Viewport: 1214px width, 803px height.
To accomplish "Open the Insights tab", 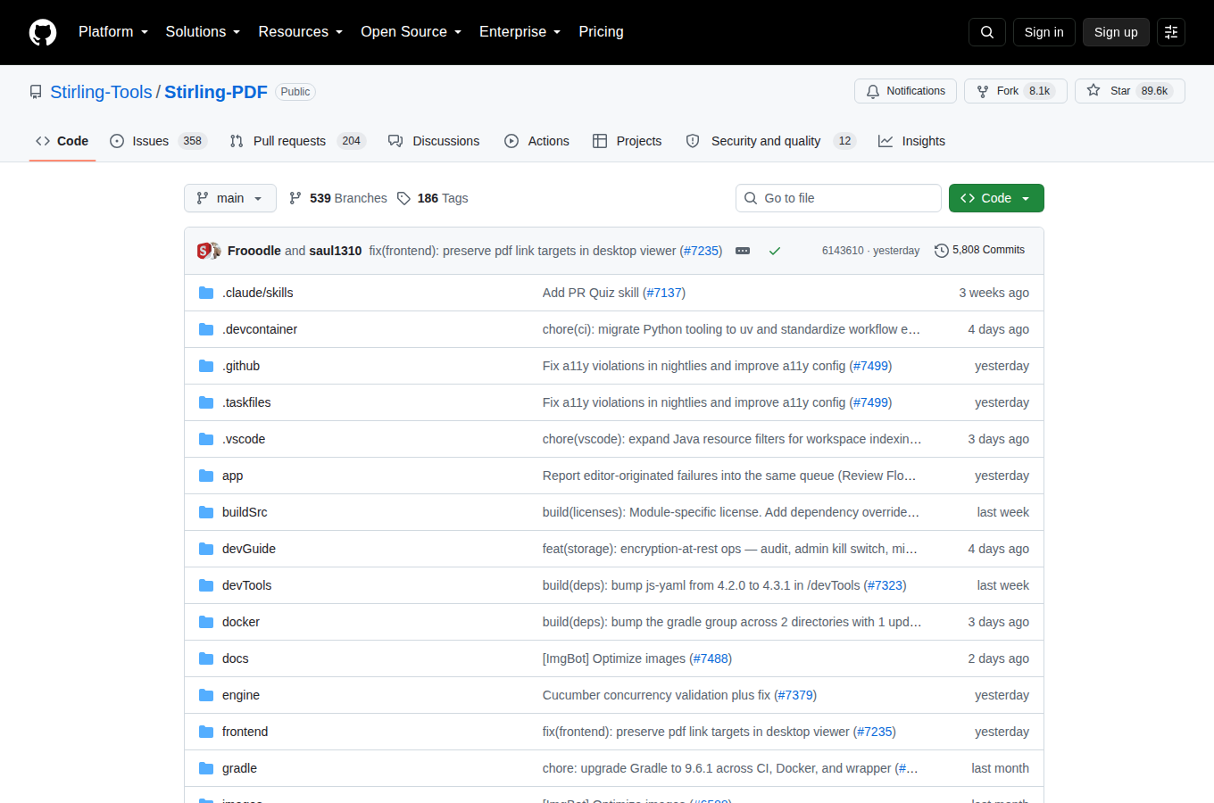I will (x=911, y=141).
